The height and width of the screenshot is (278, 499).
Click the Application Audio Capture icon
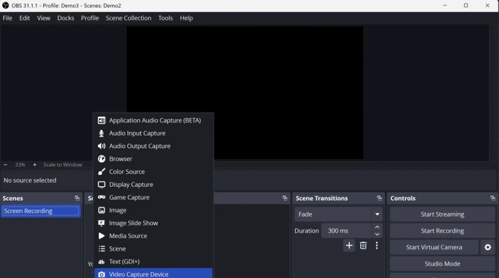[x=102, y=120]
